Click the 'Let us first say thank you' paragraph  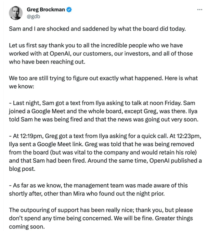point(101,53)
